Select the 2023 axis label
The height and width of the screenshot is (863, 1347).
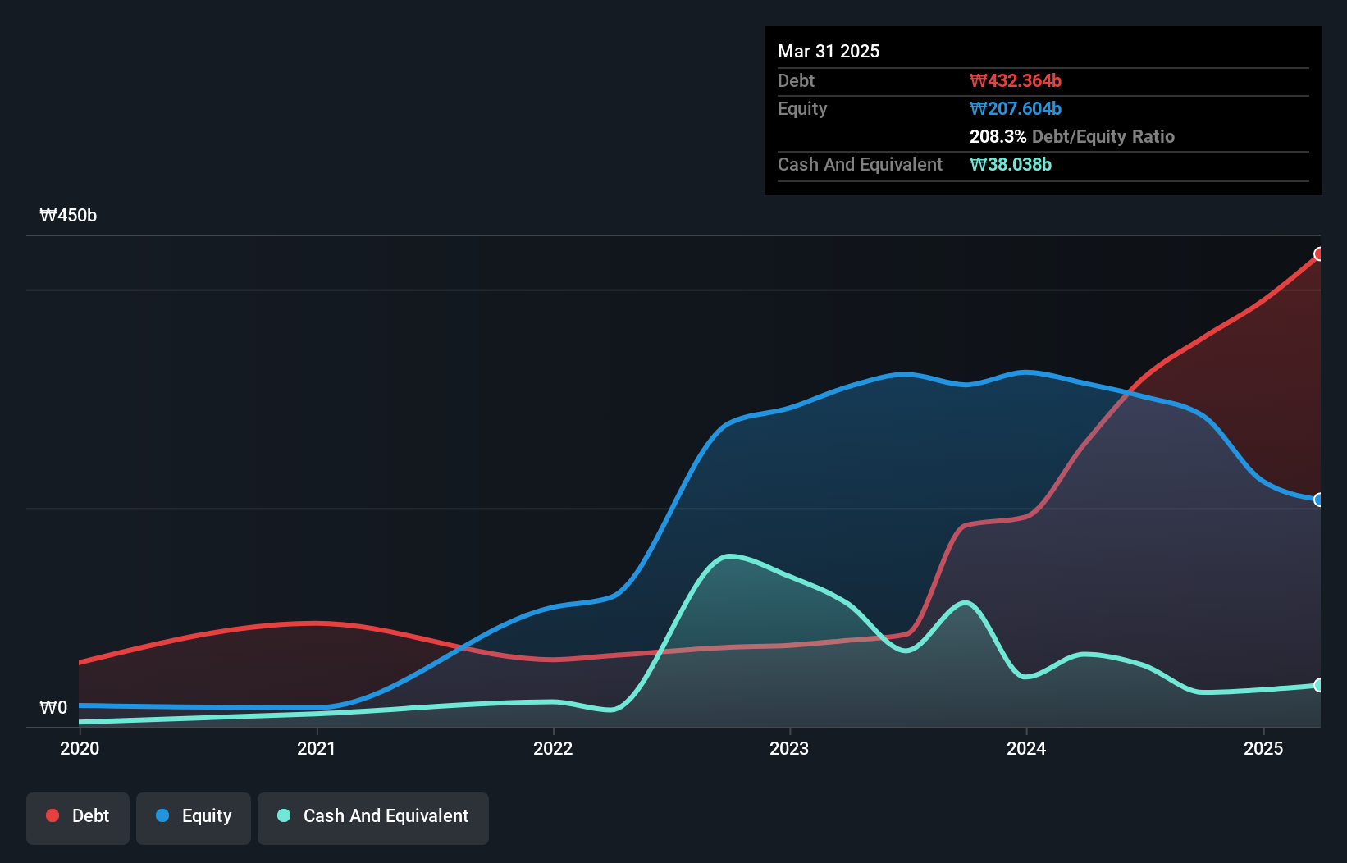coord(788,748)
